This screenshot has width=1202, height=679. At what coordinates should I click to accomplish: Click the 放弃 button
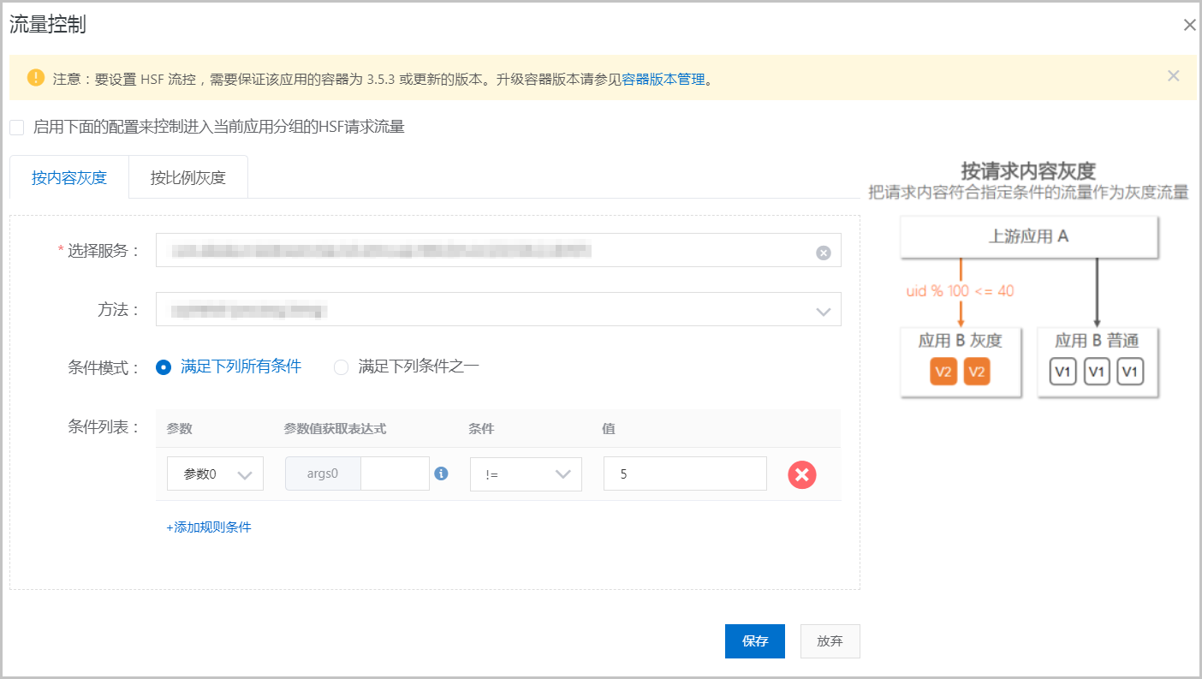pos(830,641)
